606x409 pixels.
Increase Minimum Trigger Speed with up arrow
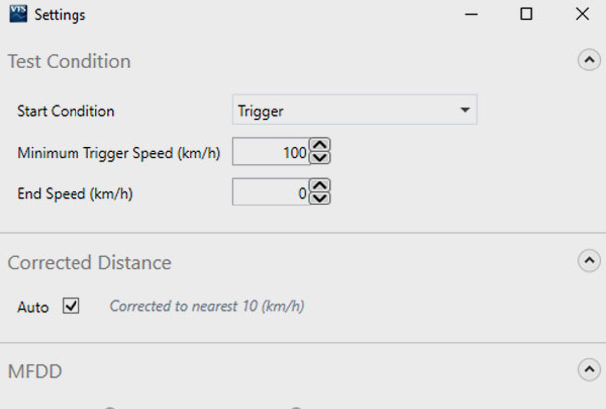[x=320, y=146]
